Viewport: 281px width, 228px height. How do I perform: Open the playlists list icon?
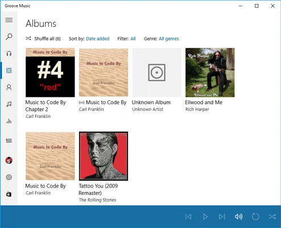tap(9, 140)
